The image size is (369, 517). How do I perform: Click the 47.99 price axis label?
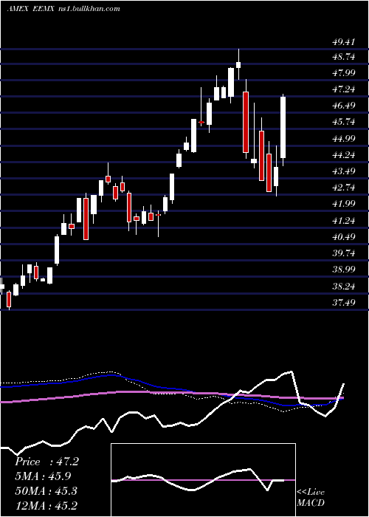[344, 73]
